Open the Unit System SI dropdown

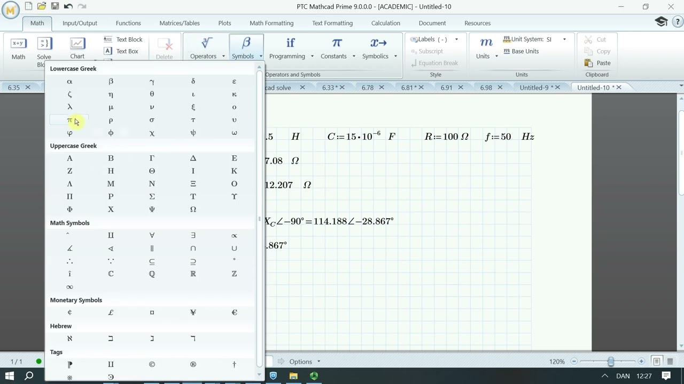point(564,39)
